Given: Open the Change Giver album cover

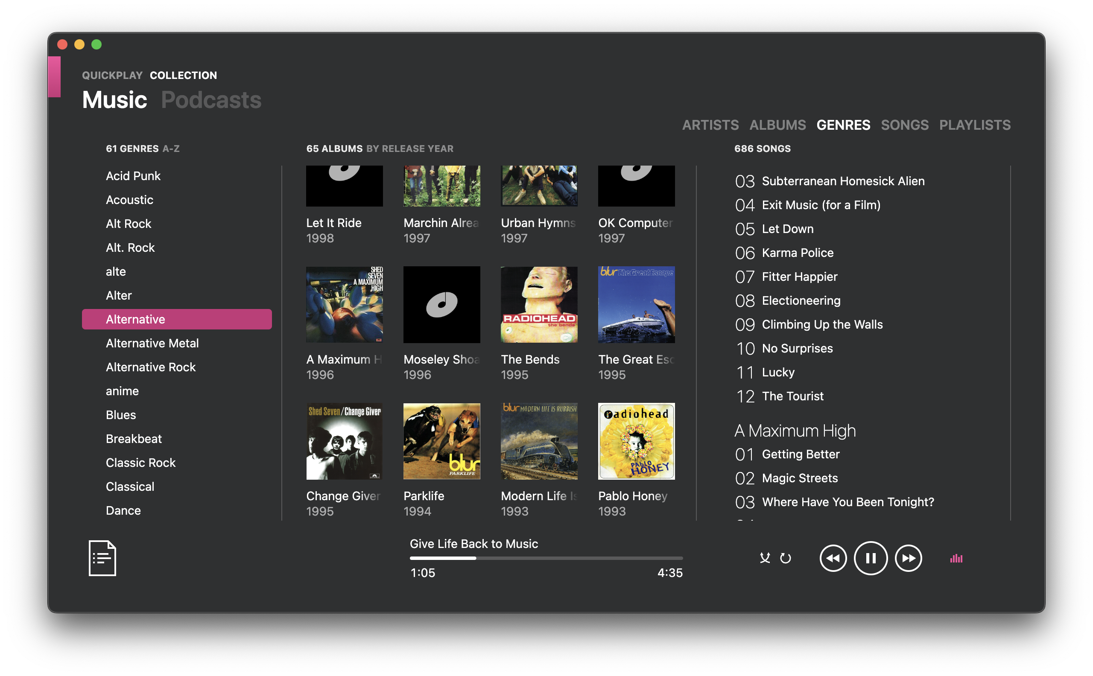Looking at the screenshot, I should [x=345, y=441].
